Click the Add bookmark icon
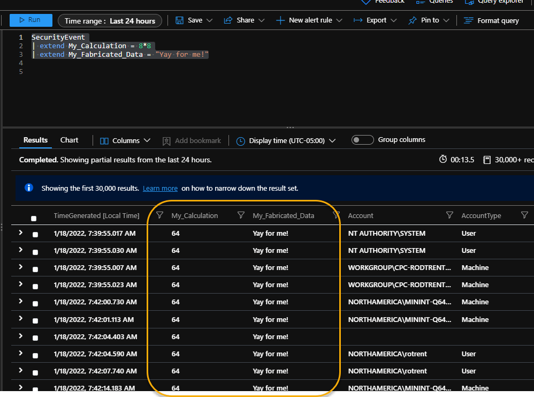The width and height of the screenshot is (534, 397). [x=166, y=140]
